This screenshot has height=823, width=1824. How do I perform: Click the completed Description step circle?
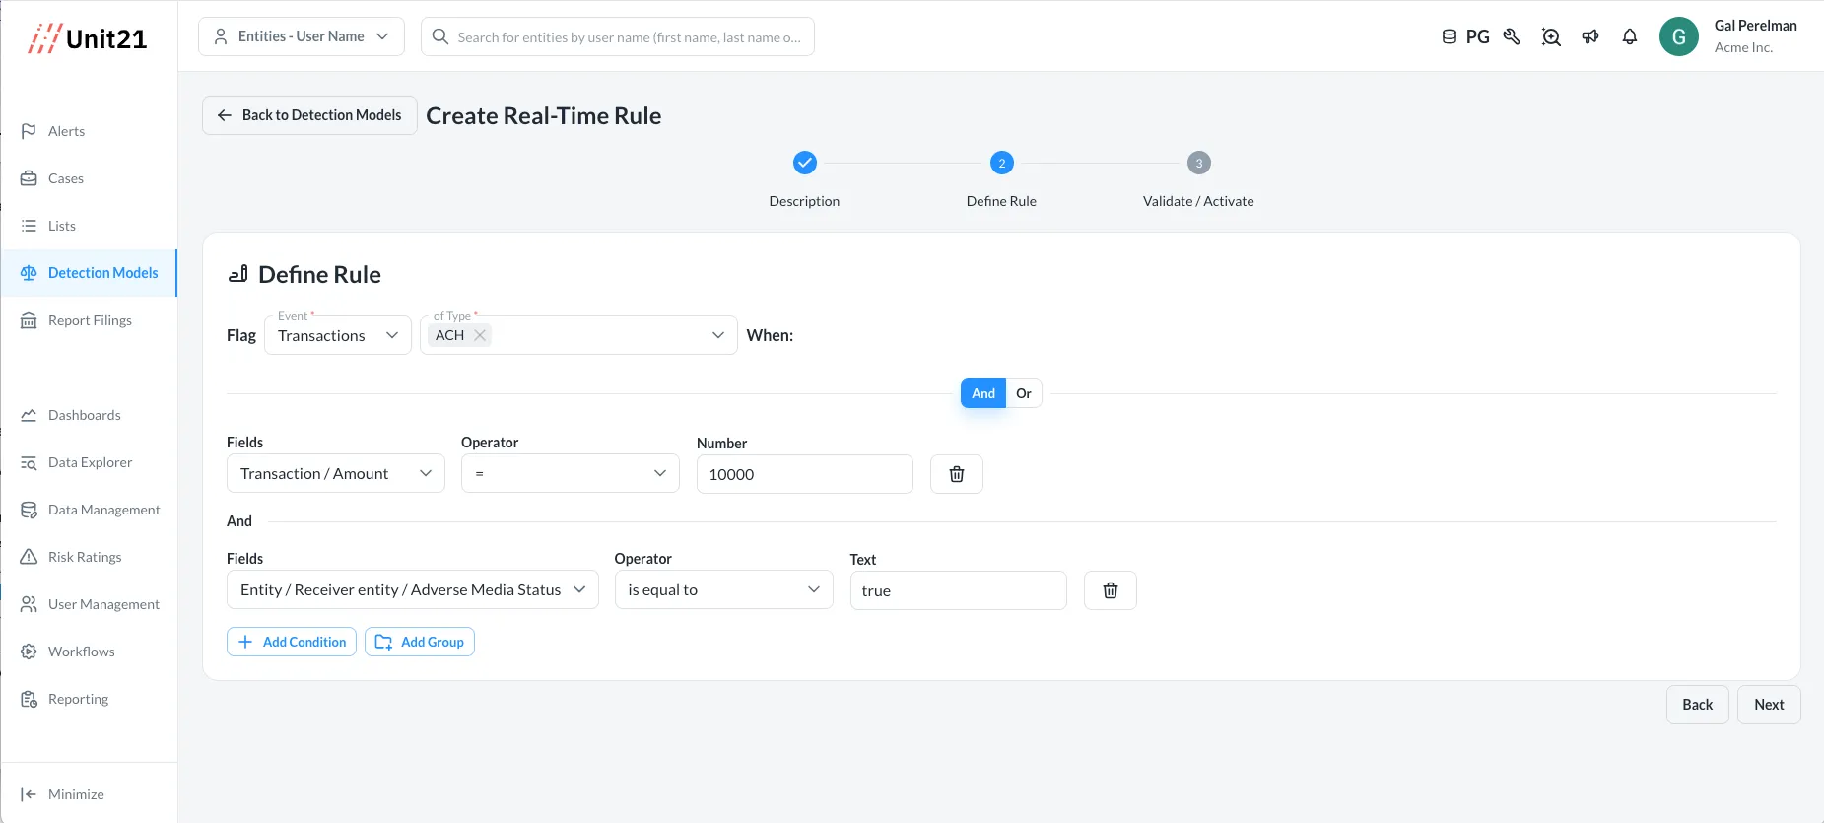pos(805,163)
